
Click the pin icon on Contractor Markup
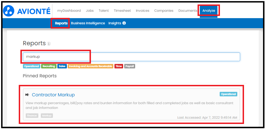[27, 95]
